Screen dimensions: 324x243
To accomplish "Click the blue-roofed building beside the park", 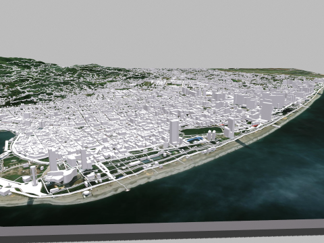I will (194, 139).
